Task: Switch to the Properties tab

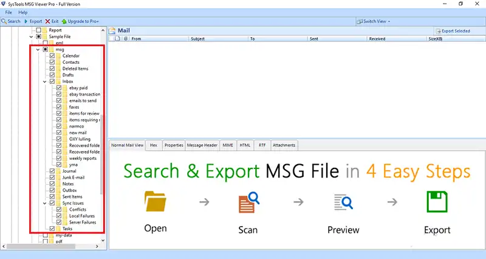Action: 174,145
